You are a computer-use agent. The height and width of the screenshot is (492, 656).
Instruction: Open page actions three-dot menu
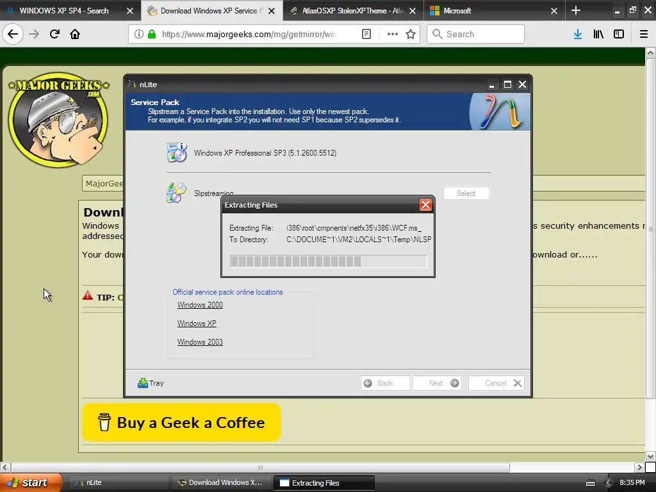[x=393, y=34]
